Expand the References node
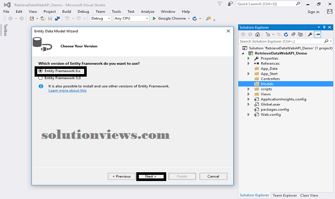Screen dimensions: 335x199 click(x=248, y=63)
